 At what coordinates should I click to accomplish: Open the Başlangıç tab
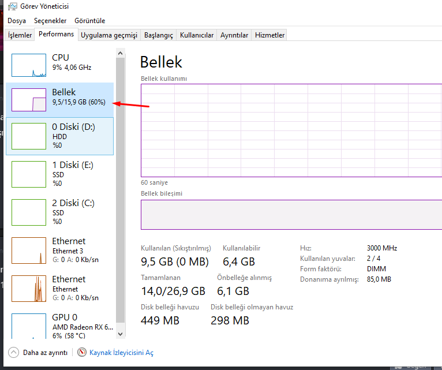point(159,35)
